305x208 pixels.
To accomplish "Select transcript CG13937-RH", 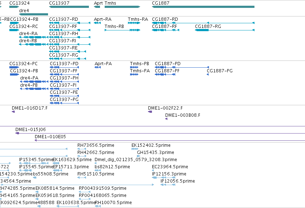I will (x=70, y=37).
